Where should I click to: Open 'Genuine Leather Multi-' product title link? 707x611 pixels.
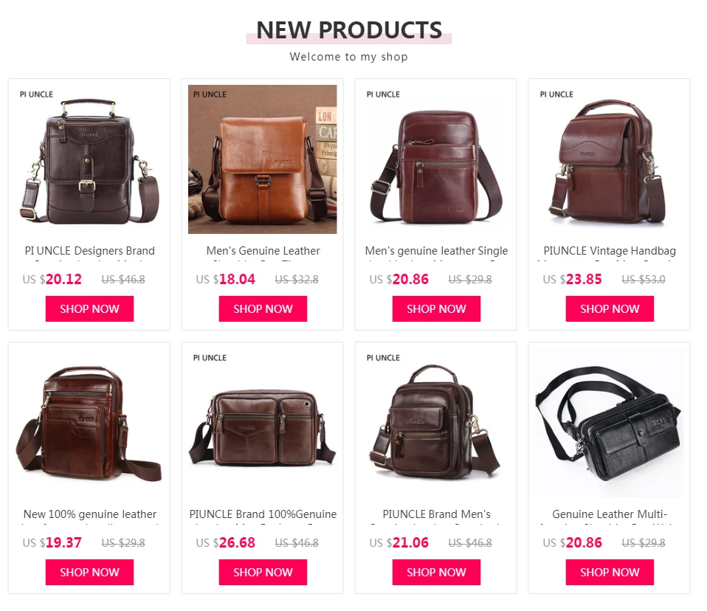(610, 514)
